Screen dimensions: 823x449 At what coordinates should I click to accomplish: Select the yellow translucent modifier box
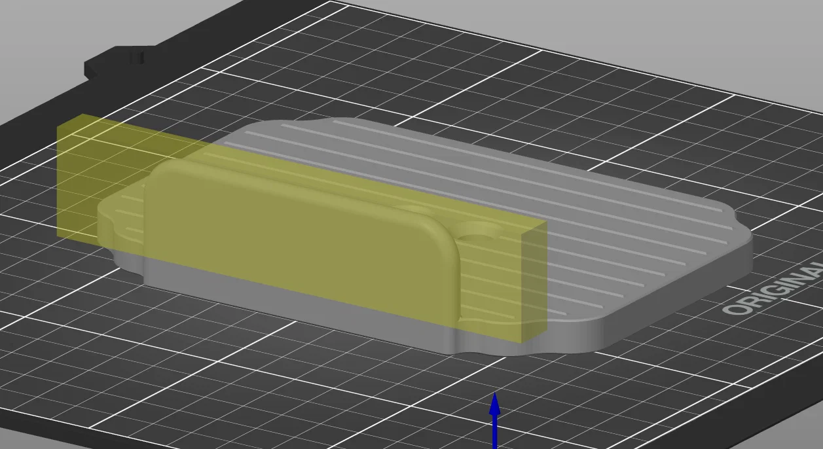301,229
